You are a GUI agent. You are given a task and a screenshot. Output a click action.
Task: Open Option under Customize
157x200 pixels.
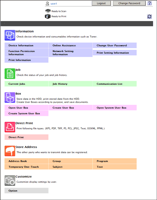coord(26,191)
